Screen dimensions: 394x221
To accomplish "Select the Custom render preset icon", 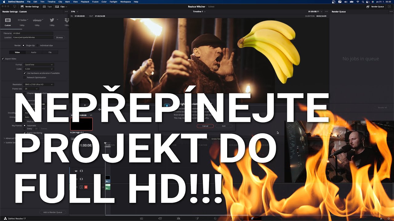I will click(8, 20).
